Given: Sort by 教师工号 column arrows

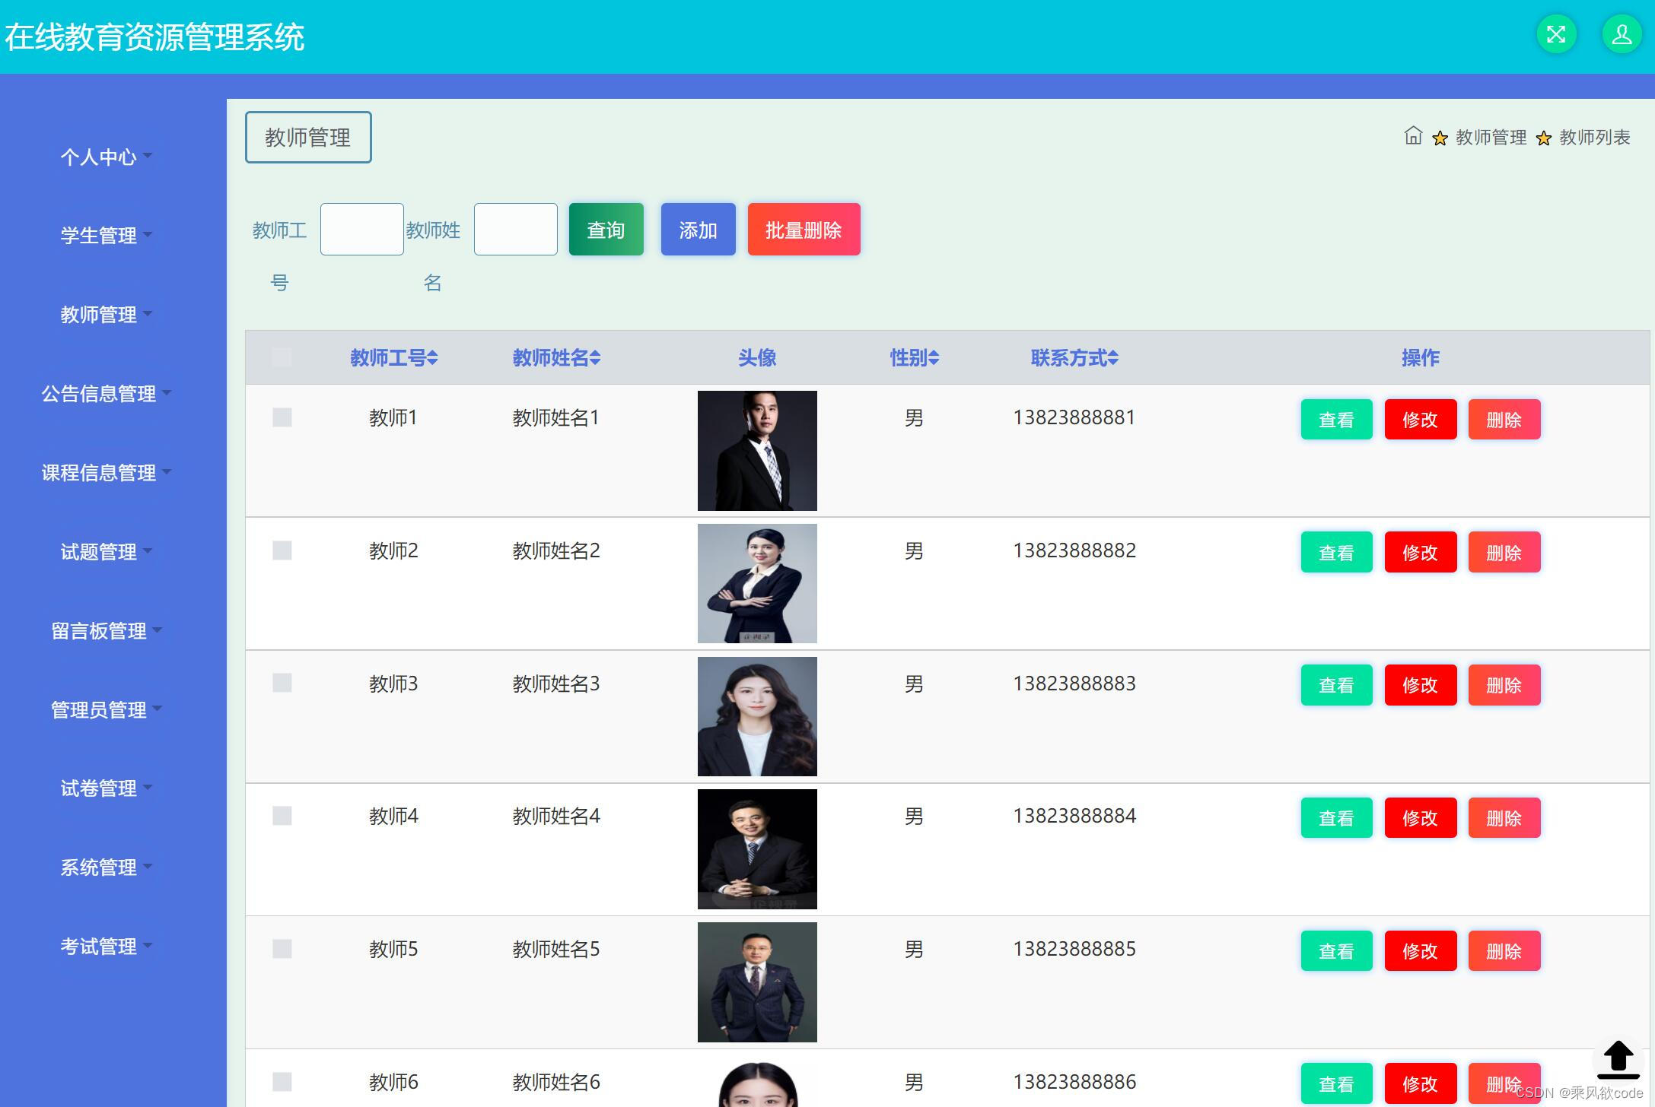Looking at the screenshot, I should [432, 358].
